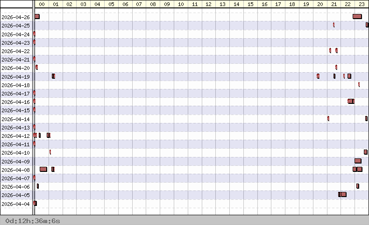Click the 2026-04-04 bar in hour 00
Viewport: 369px width, 225px height.
[x=35, y=203]
